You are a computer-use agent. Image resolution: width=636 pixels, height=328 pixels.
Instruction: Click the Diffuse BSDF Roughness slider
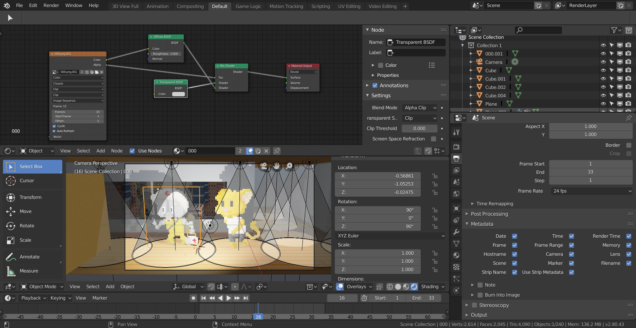tap(165, 54)
